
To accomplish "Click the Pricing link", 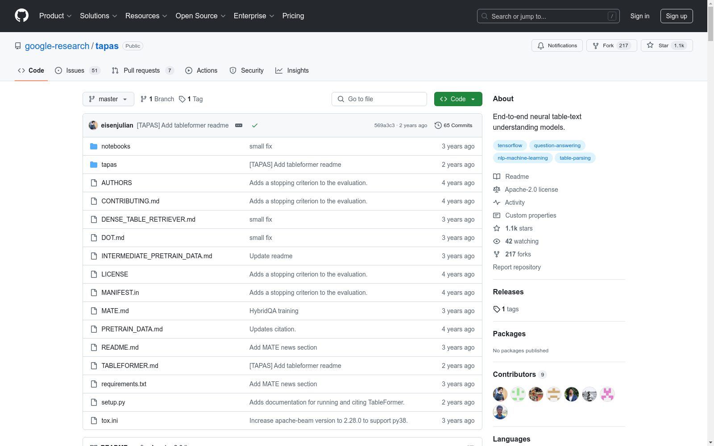I will click(293, 16).
